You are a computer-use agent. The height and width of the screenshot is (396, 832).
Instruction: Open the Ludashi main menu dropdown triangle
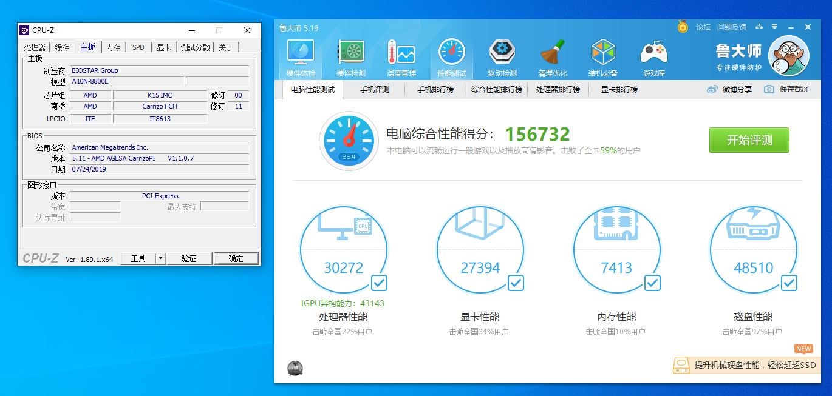click(775, 27)
